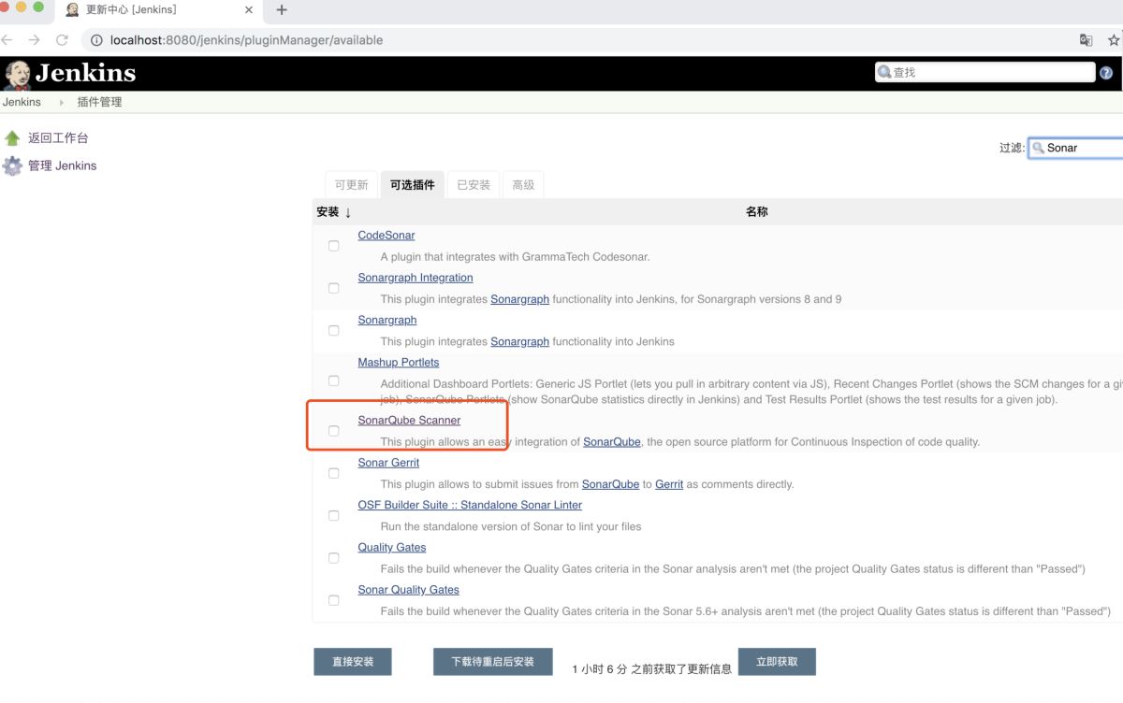The height and width of the screenshot is (703, 1123).
Task: Click the Jenkins breadcrumb link
Action: [22, 102]
